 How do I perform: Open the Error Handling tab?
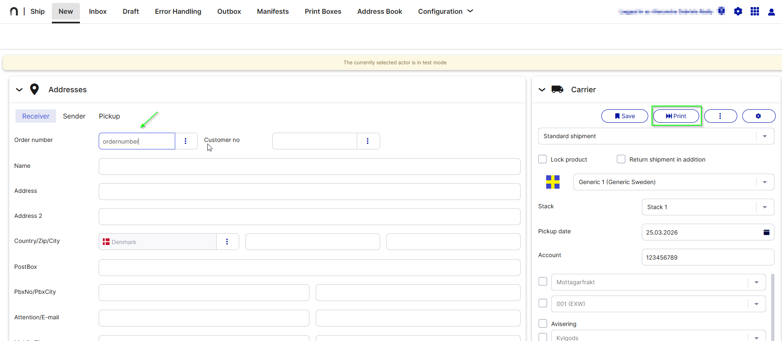coord(178,11)
